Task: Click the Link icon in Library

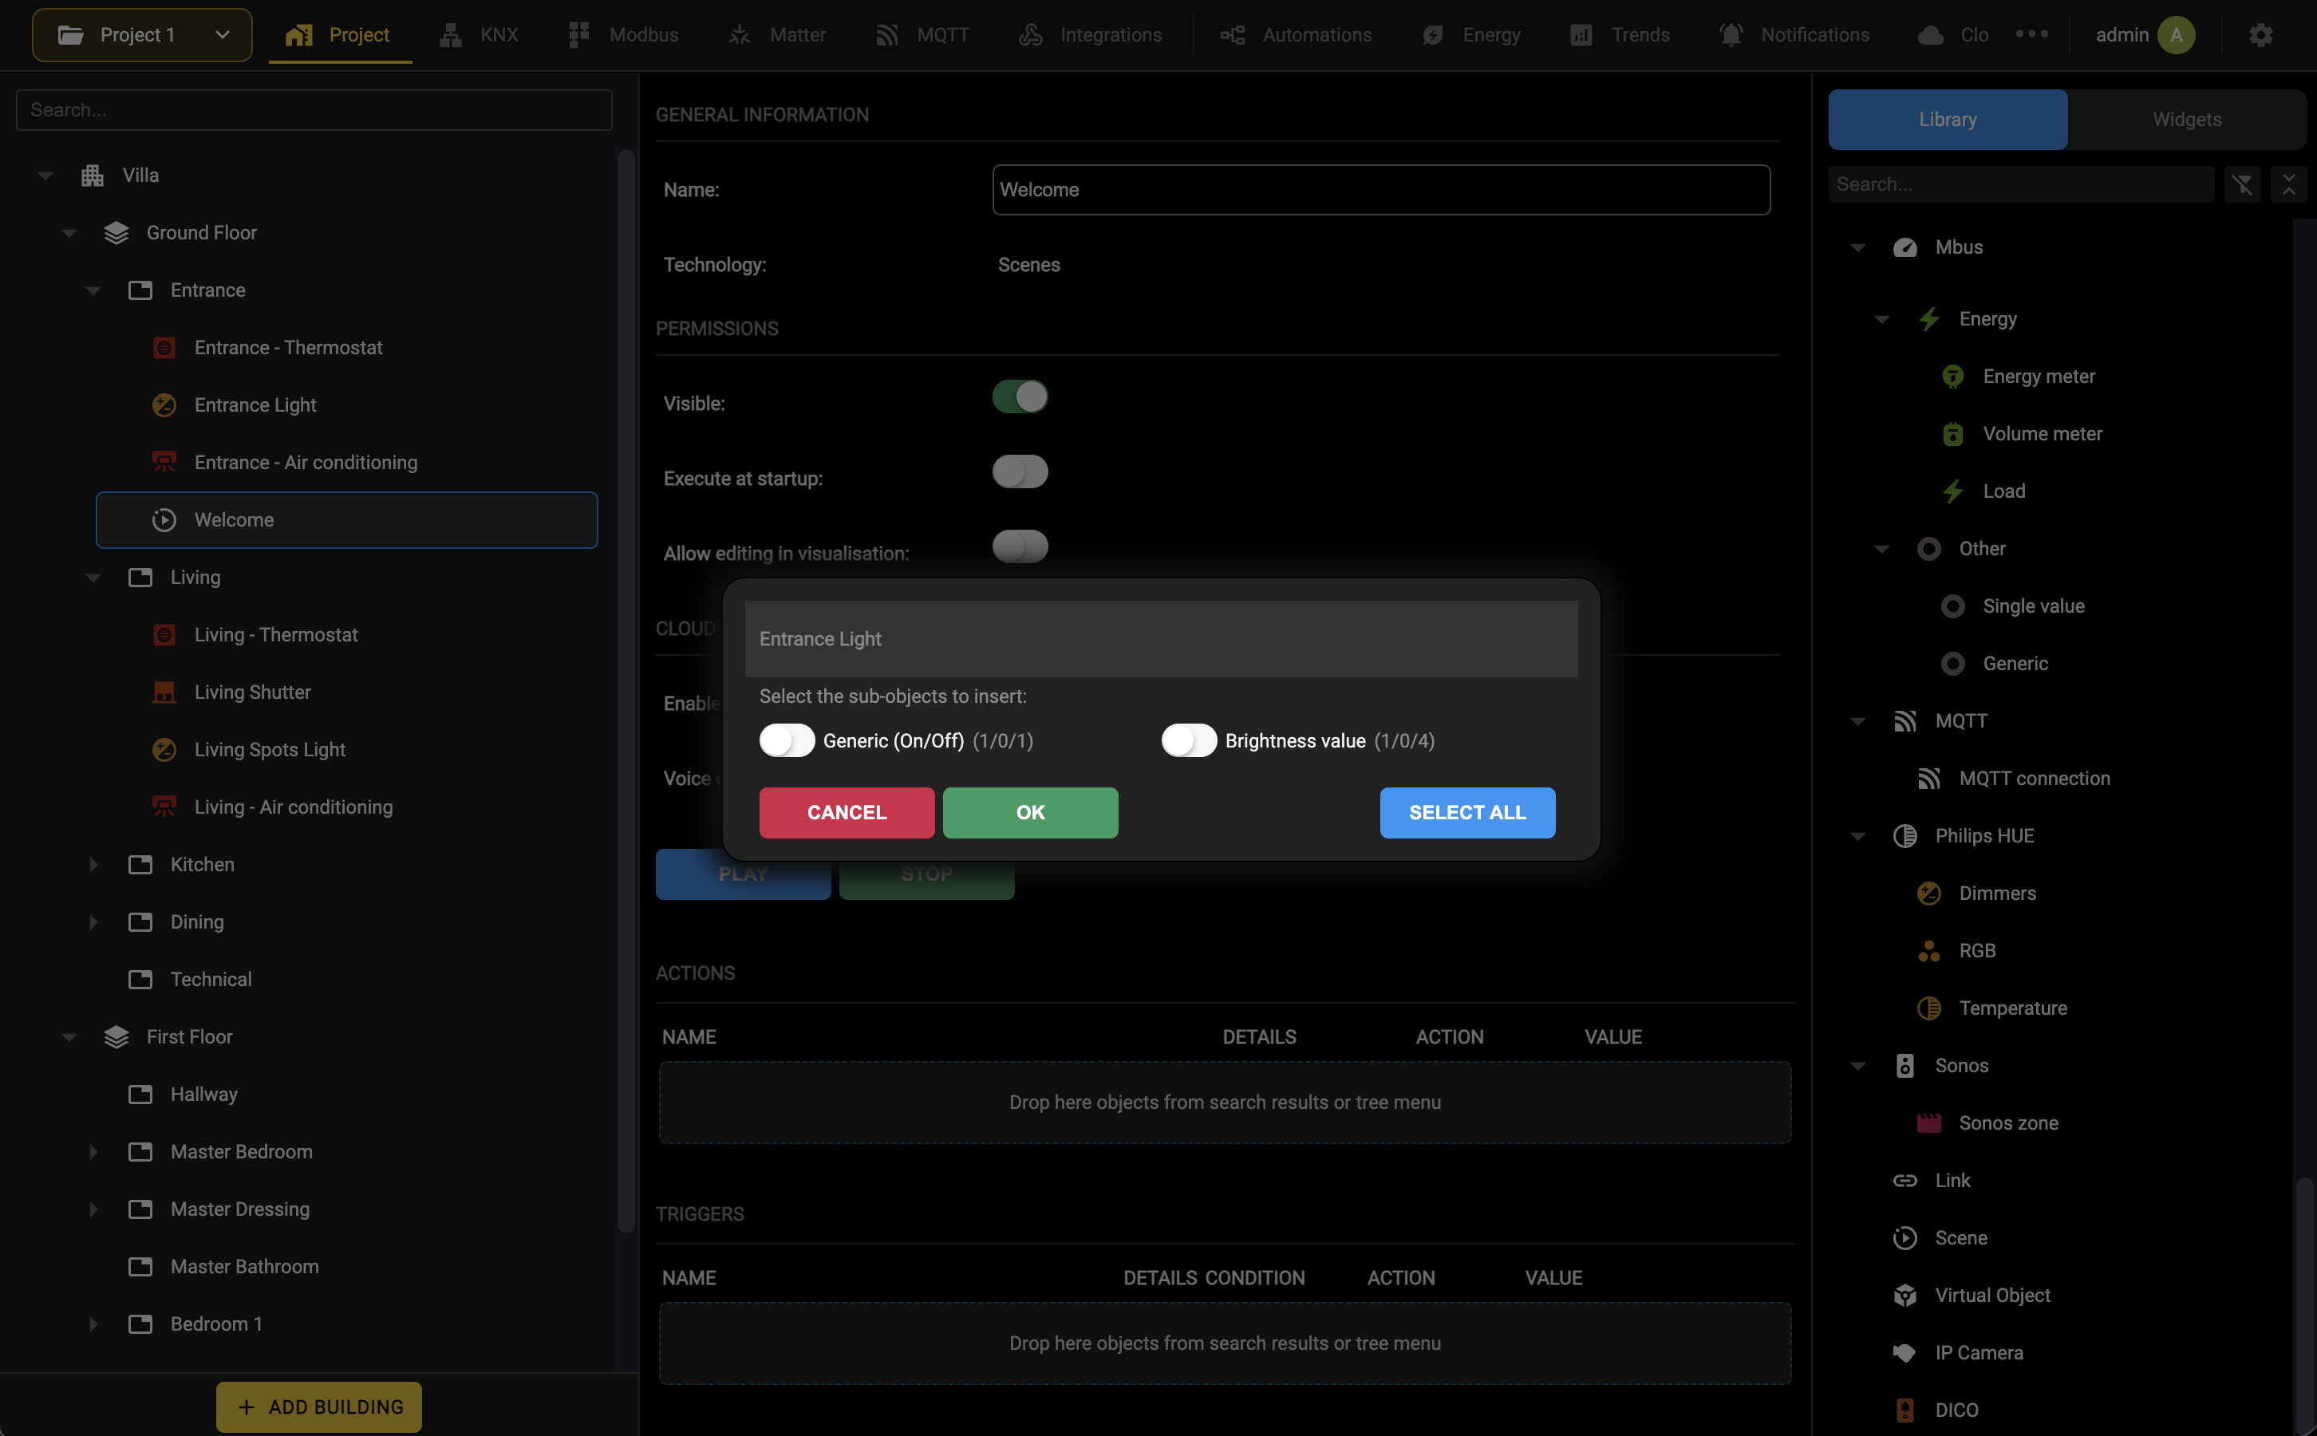Action: 1905,1181
